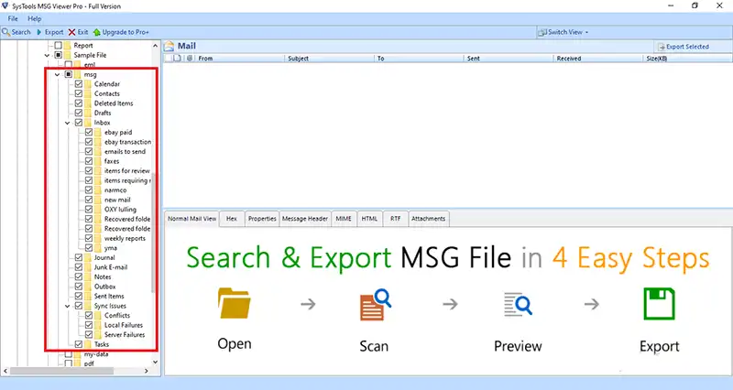
Task: Collapse the Sample File node
Action: [x=48, y=55]
